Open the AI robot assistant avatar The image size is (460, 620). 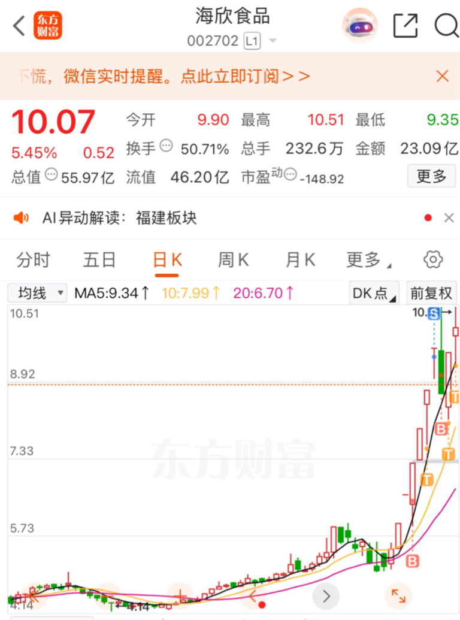[359, 26]
